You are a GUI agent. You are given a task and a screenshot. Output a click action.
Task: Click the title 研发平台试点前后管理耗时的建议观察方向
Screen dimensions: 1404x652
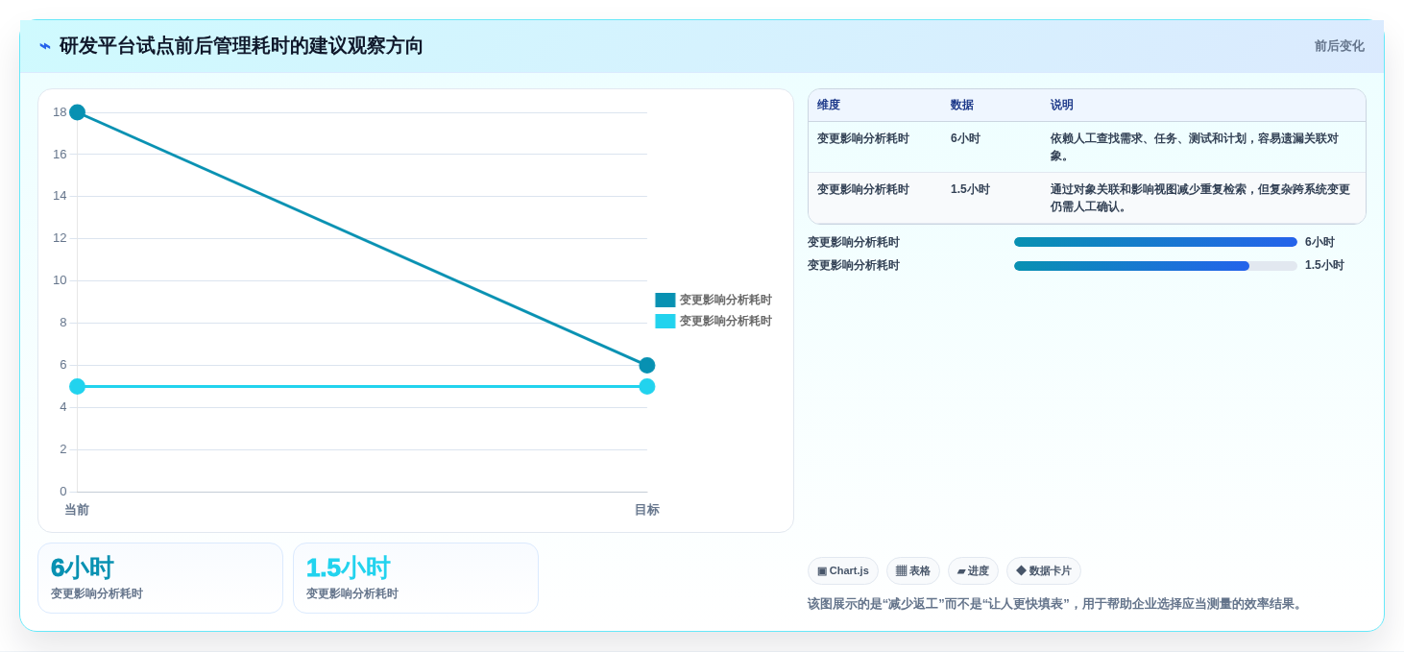point(241,46)
